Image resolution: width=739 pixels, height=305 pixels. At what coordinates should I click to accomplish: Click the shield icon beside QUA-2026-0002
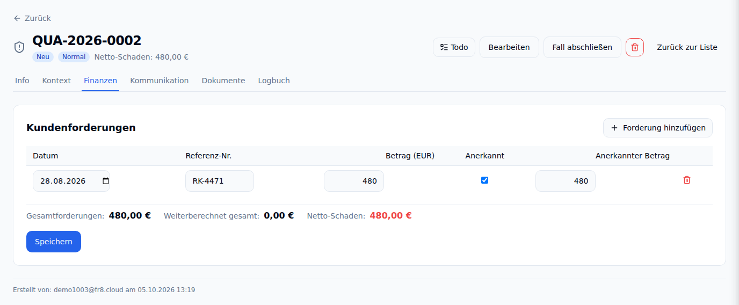tap(19, 47)
